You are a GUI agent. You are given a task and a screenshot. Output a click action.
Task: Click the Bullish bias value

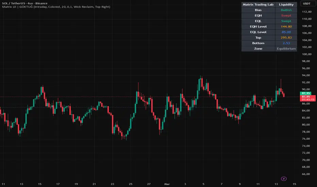coord(286,10)
